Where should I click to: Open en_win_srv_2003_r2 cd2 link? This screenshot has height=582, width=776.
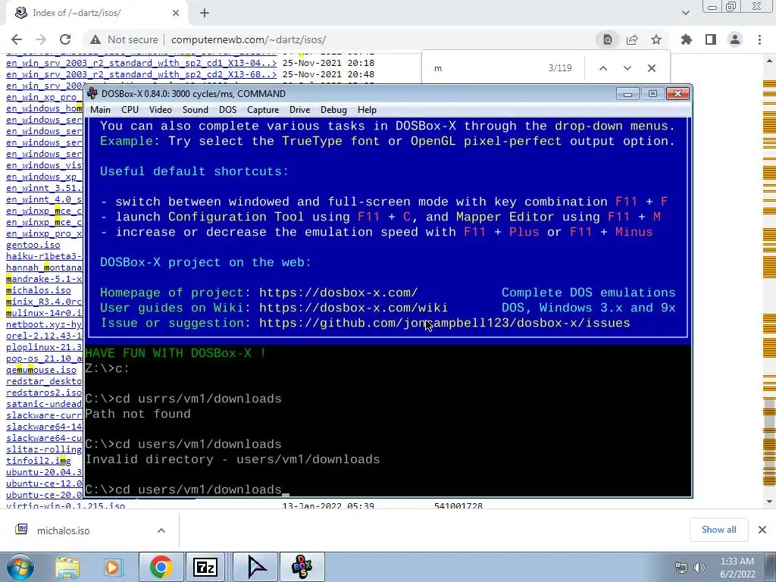[141, 74]
